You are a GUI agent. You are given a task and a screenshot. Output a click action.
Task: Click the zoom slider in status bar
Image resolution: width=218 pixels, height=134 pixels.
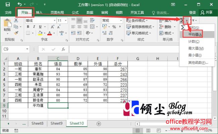182,131
